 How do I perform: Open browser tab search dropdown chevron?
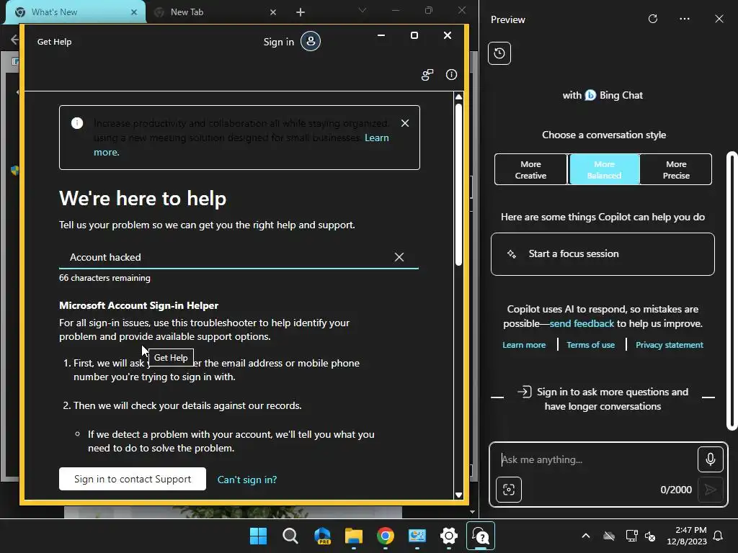pyautogui.click(x=363, y=10)
